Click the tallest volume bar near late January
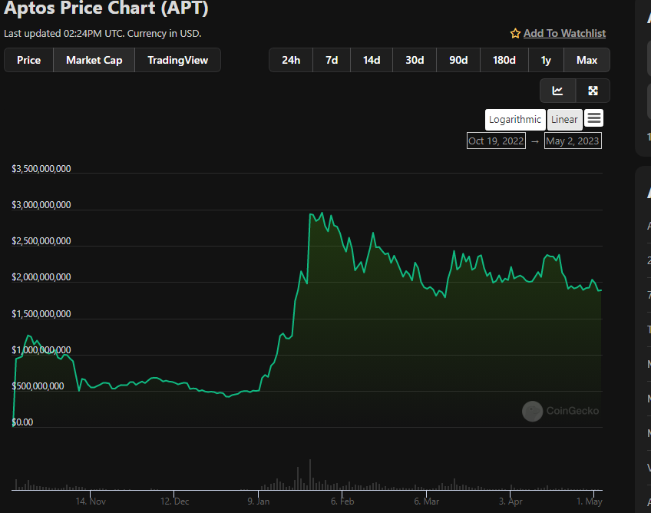The height and width of the screenshot is (513, 651). pyautogui.click(x=309, y=475)
